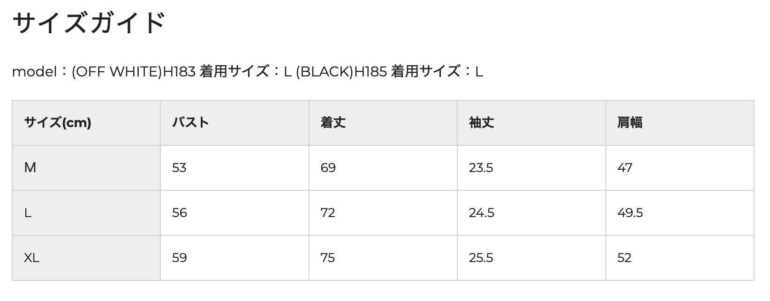Viewport: 770px width, 301px height.
Task: Click the M size row label
Action: tap(30, 168)
